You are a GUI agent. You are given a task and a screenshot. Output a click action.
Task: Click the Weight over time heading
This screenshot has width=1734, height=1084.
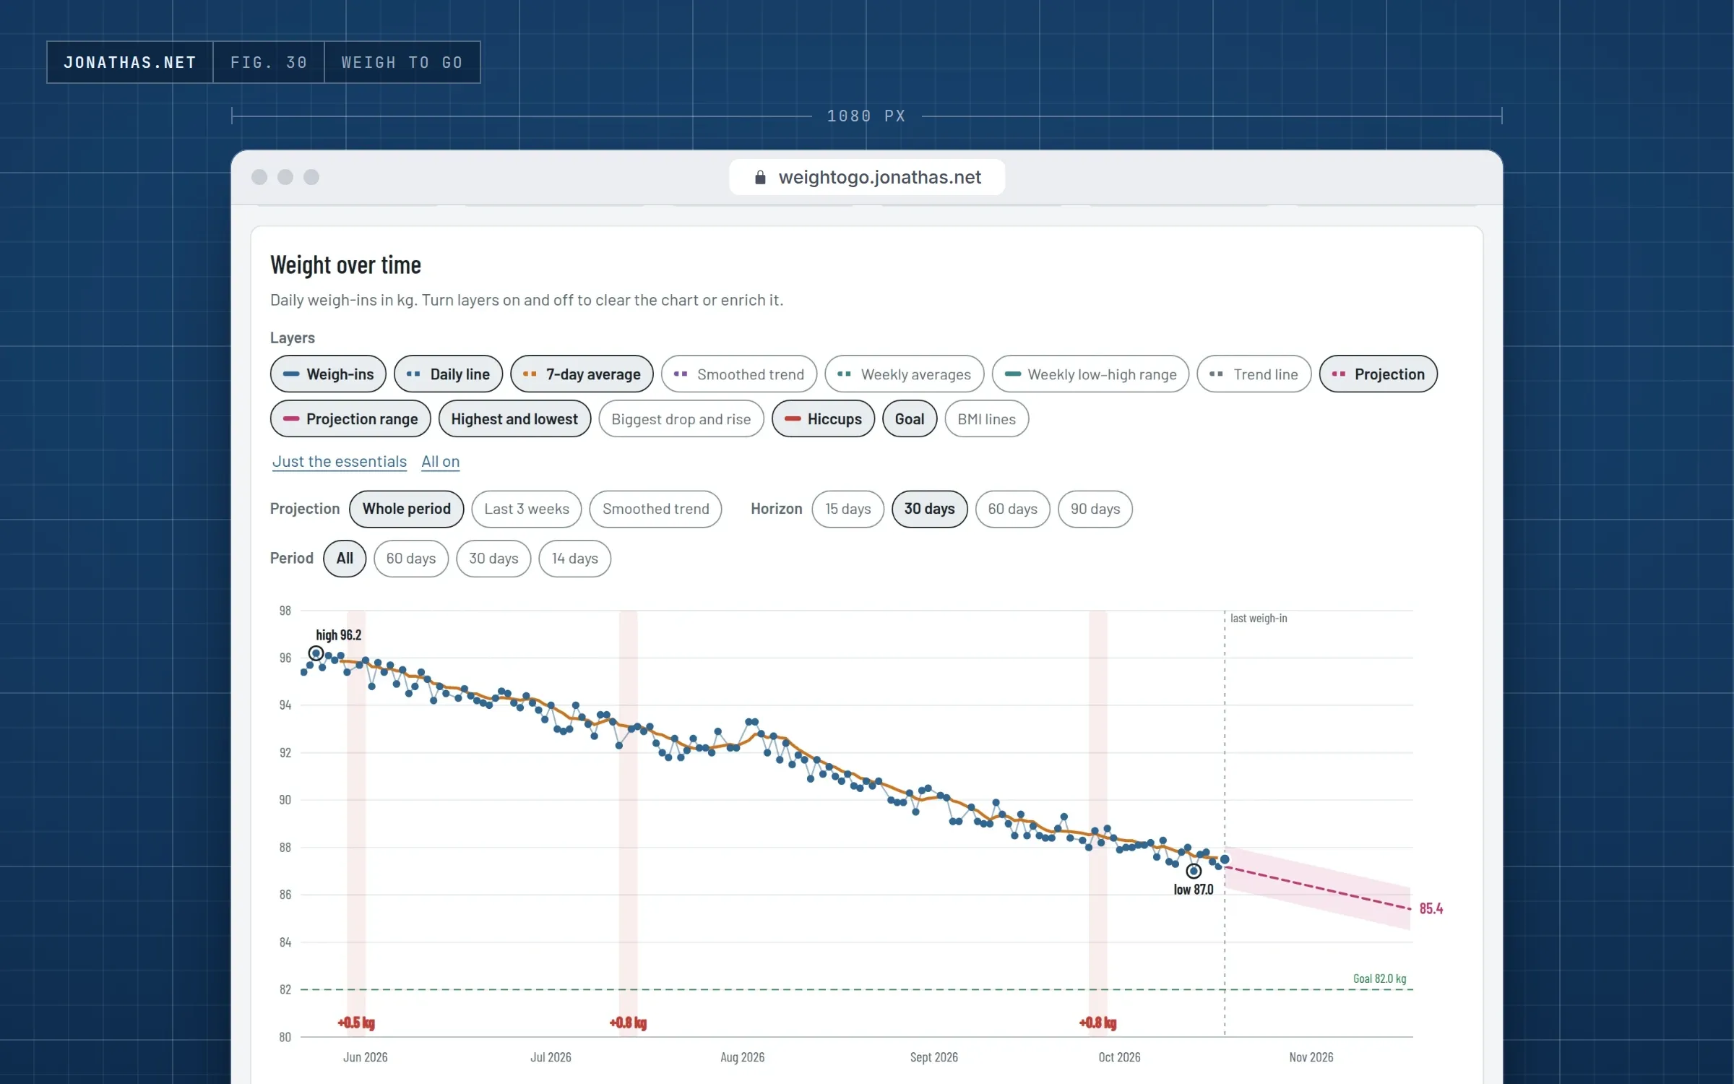(x=345, y=265)
